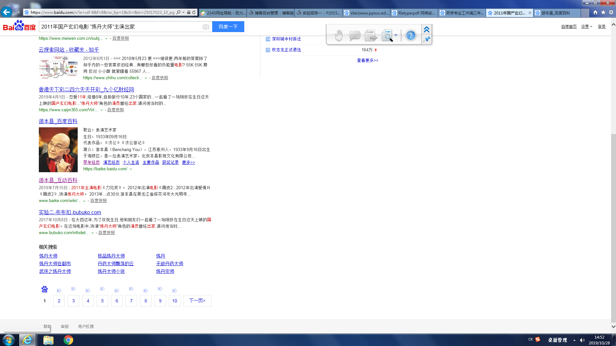Click the security lock icon in address bar
This screenshot has width=616, height=346.
point(189,13)
